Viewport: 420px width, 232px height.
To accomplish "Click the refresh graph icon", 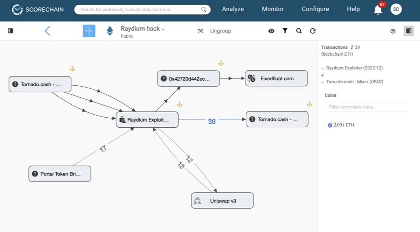I will [x=313, y=31].
